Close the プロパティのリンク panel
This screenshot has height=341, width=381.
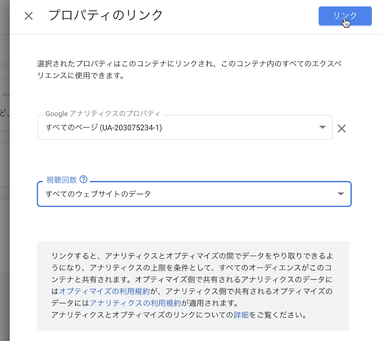coord(29,16)
